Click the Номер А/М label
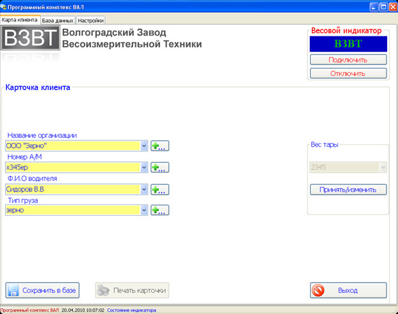Image resolution: width=398 pixels, height=314 pixels. pos(24,157)
